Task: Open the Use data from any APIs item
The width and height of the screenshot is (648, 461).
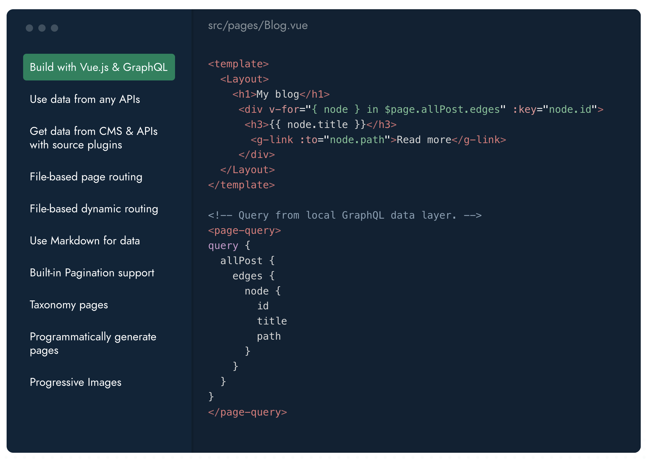Action: [85, 99]
